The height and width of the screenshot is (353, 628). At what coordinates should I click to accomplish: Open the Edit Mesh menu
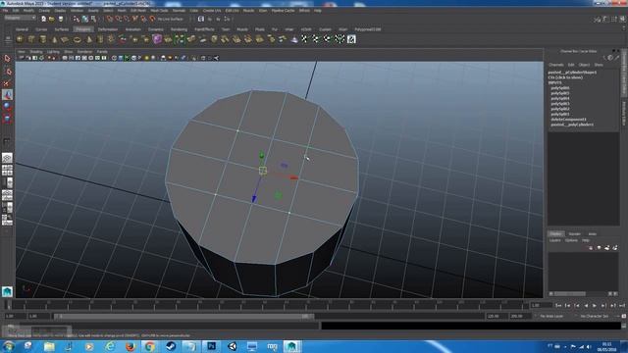coord(138,11)
